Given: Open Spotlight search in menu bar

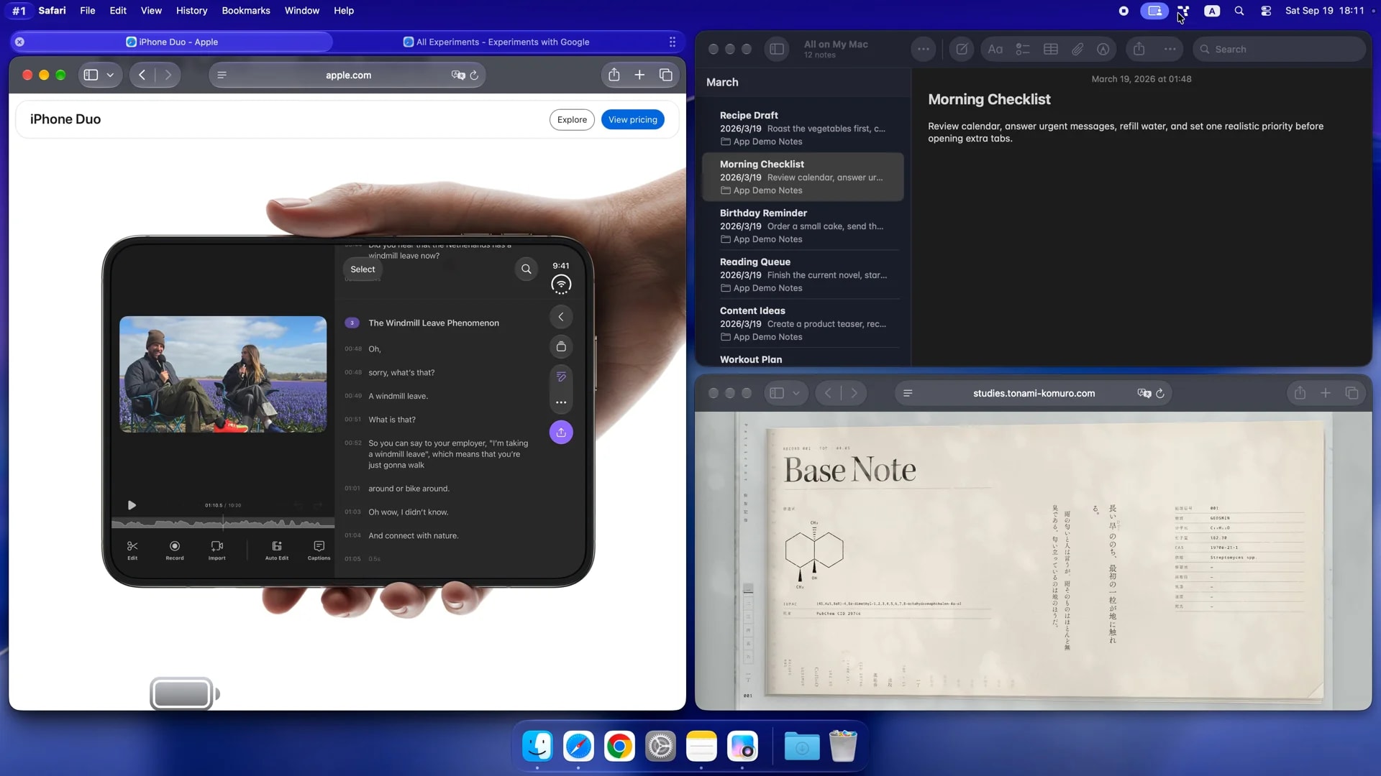Looking at the screenshot, I should coord(1239,11).
